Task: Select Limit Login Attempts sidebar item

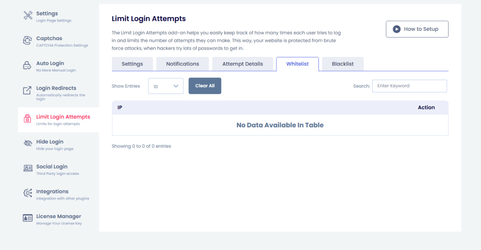Action: coord(58,120)
